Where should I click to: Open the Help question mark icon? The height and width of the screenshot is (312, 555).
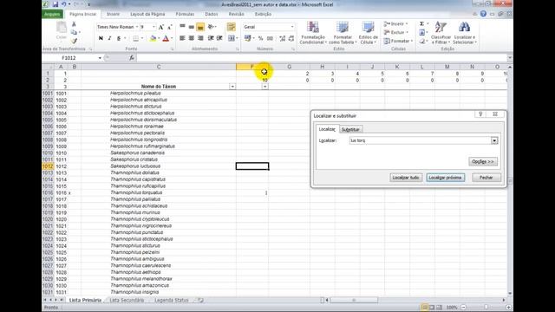[483, 14]
